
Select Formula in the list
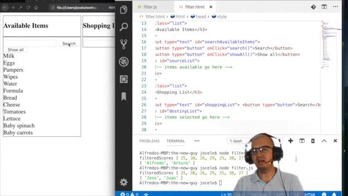tap(13, 91)
